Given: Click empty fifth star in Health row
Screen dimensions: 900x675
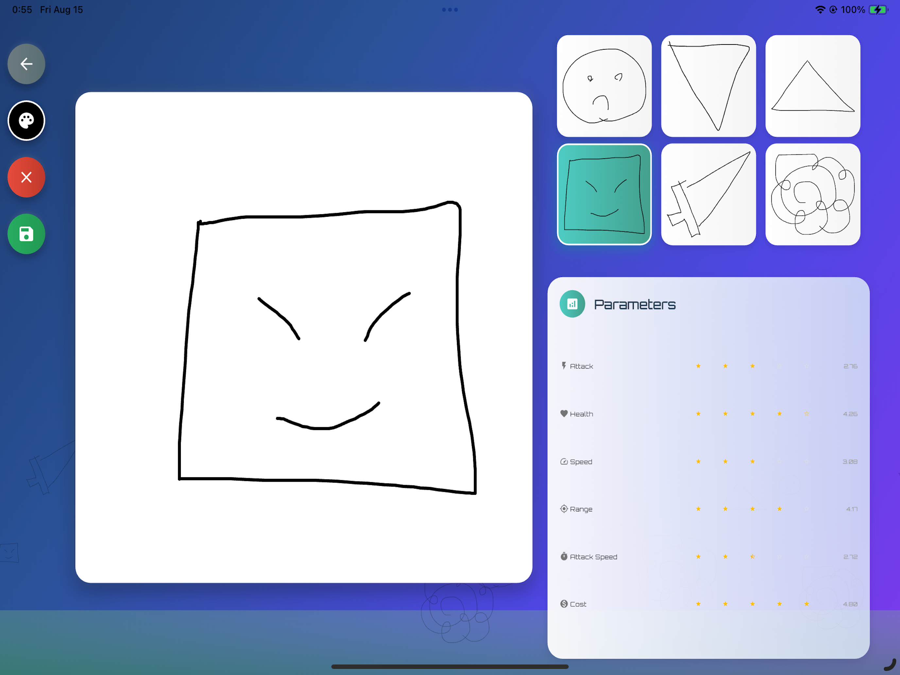Looking at the screenshot, I should (x=806, y=413).
